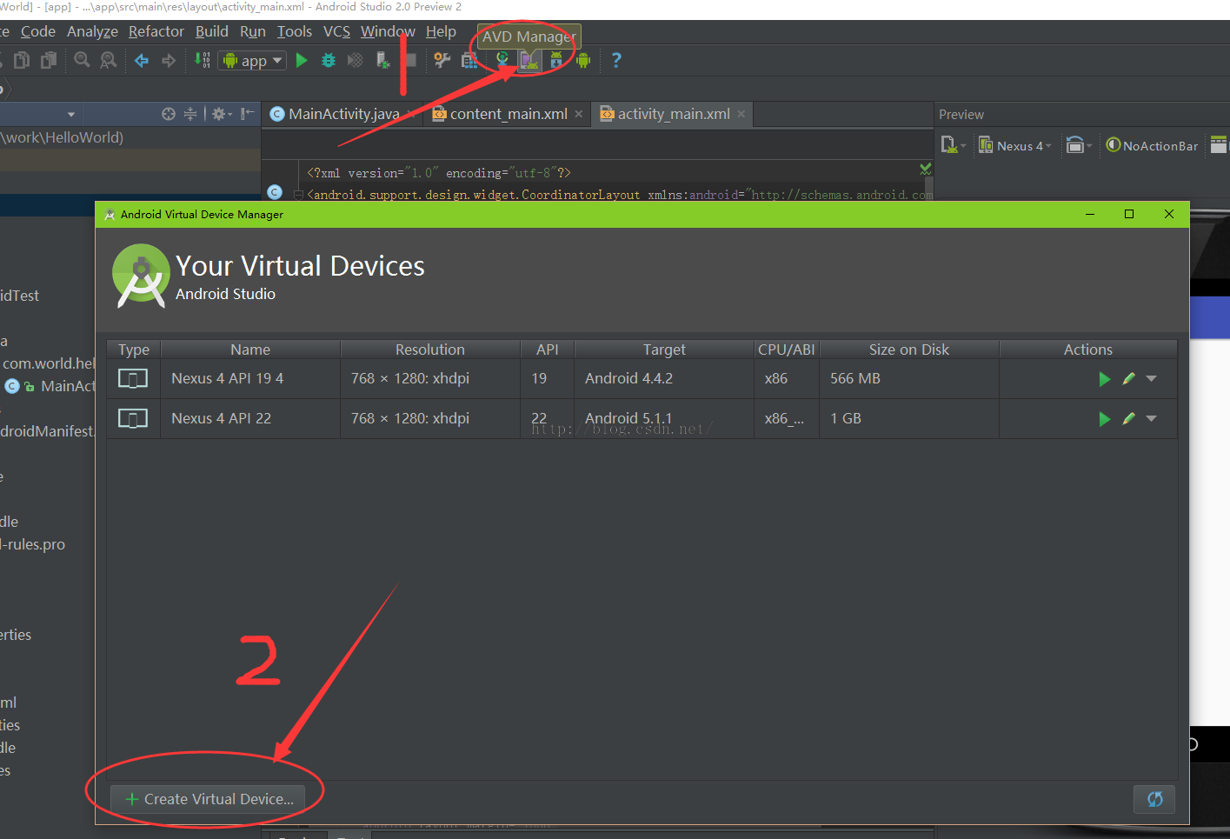Close the activity_main.xml tab

(741, 114)
